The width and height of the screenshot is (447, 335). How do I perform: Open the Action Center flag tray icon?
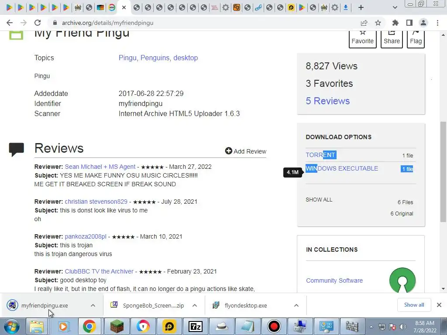pyautogui.click(x=392, y=327)
